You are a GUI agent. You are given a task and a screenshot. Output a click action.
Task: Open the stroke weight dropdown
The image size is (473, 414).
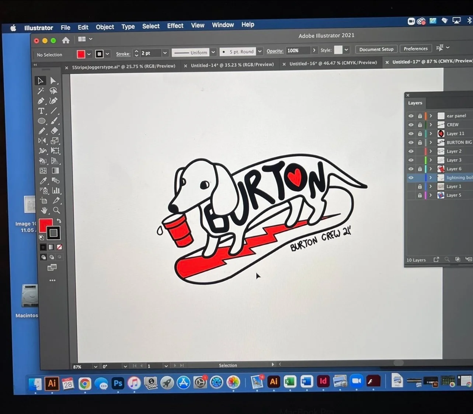165,53
